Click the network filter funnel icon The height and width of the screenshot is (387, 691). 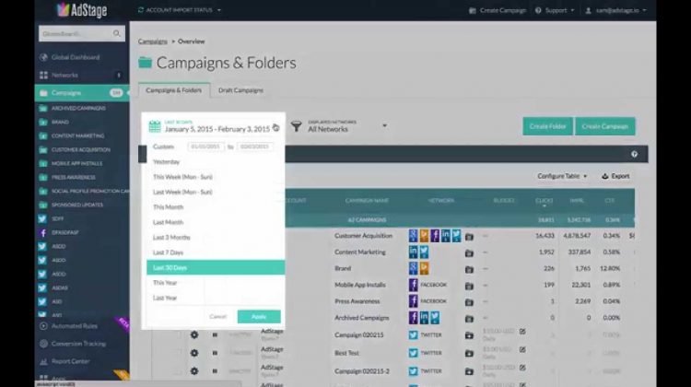point(296,126)
